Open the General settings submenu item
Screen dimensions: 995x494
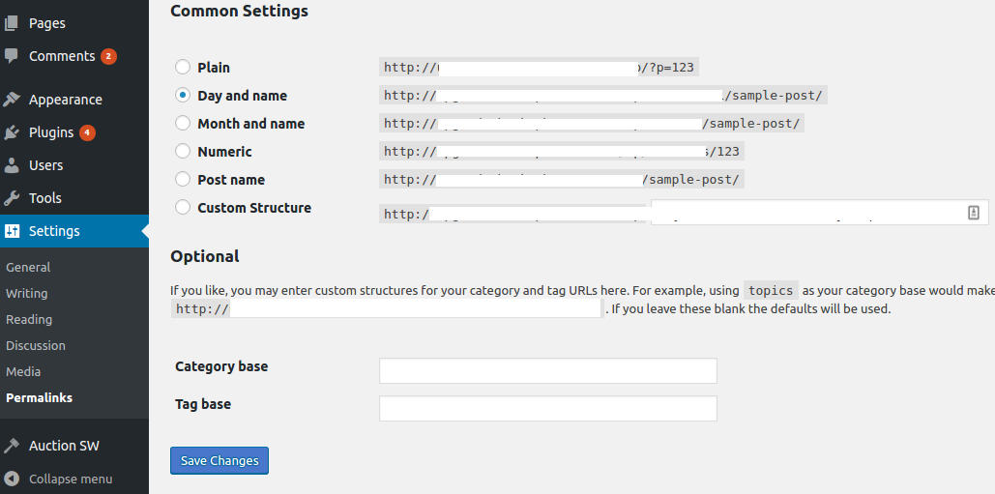point(28,268)
